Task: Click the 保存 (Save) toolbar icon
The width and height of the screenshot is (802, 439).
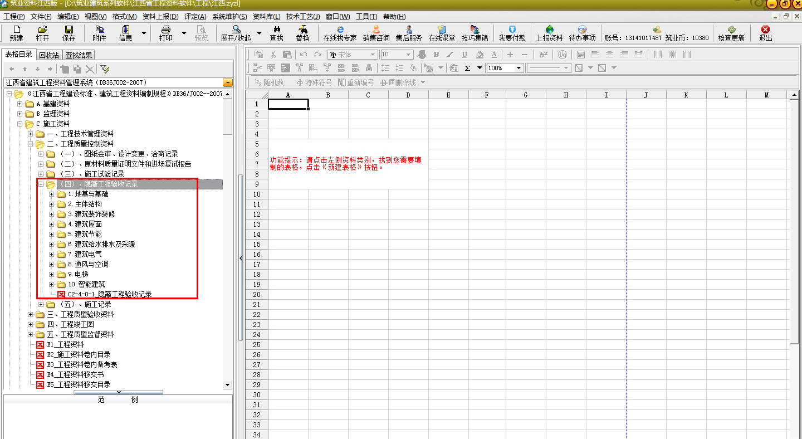Action: 69,33
